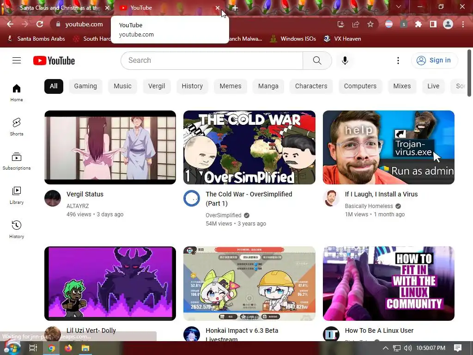The image size is (473, 355).
Task: Click the page vertical scrollbar
Action: [x=469, y=73]
